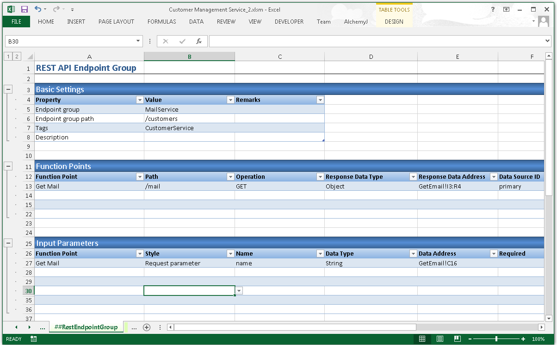Switch to Page Layout view icon
The height and width of the screenshot is (345, 557).
point(440,339)
